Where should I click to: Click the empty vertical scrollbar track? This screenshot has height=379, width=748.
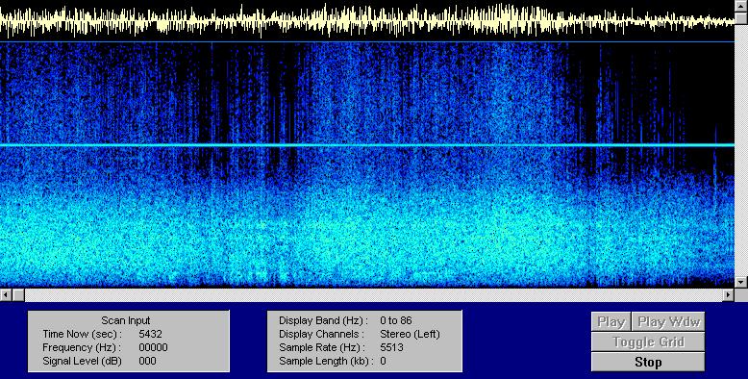click(x=741, y=150)
